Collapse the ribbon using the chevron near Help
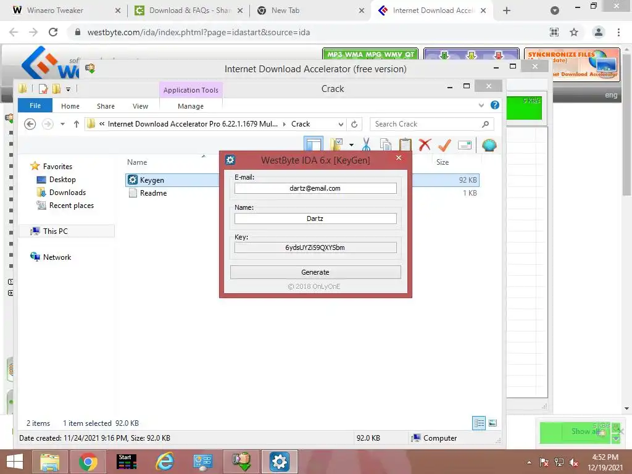The width and height of the screenshot is (632, 474). [x=481, y=106]
